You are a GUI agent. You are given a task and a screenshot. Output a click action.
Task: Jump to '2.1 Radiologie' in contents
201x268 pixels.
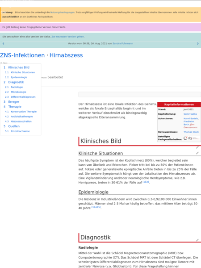click(x=14, y=87)
